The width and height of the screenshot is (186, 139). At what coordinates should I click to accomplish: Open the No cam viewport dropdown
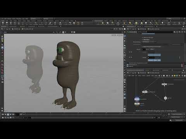coord(120,35)
